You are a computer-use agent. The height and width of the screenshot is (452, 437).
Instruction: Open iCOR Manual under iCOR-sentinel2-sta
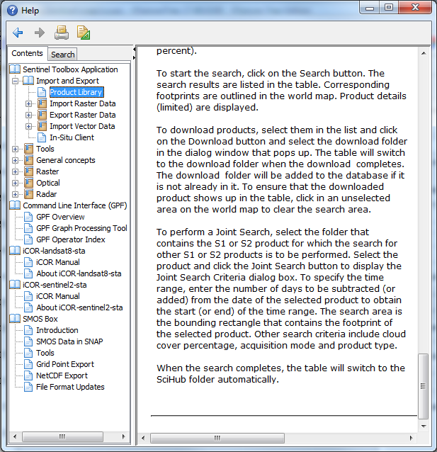point(58,296)
